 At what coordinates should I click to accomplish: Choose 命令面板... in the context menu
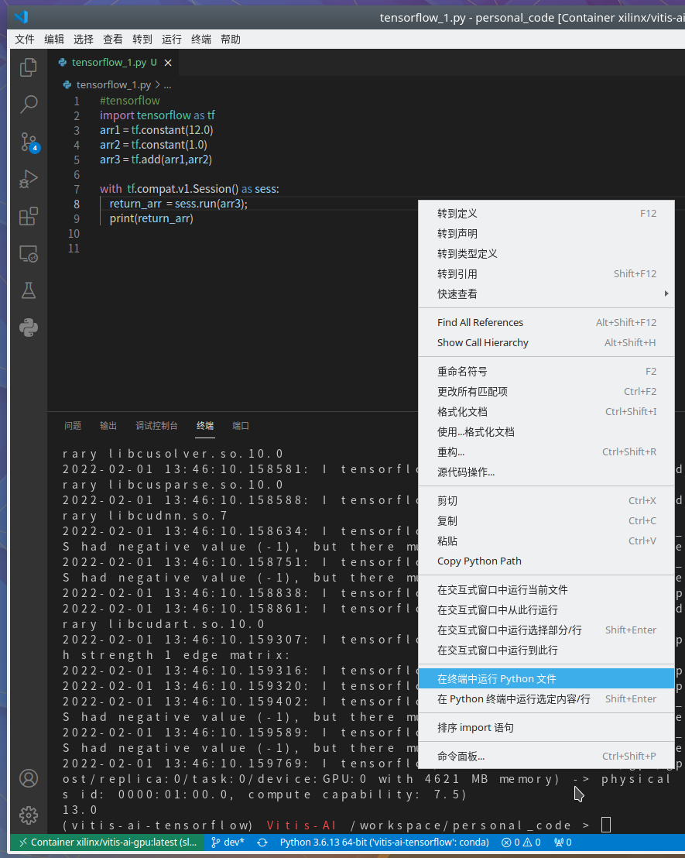tap(546, 757)
